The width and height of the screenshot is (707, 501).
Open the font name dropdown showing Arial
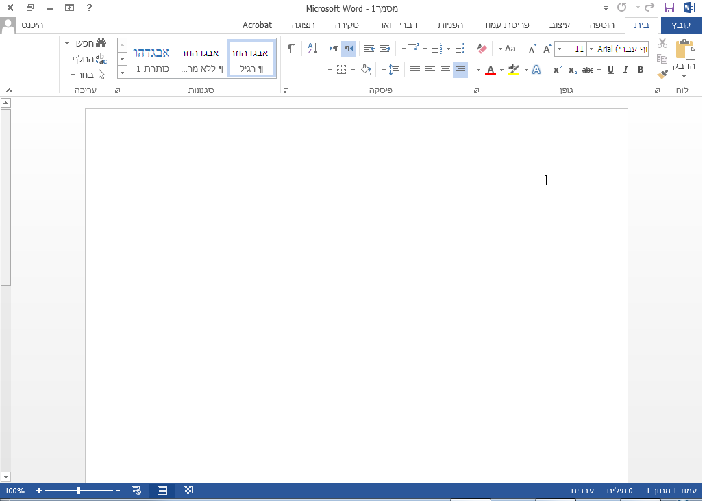coord(591,49)
